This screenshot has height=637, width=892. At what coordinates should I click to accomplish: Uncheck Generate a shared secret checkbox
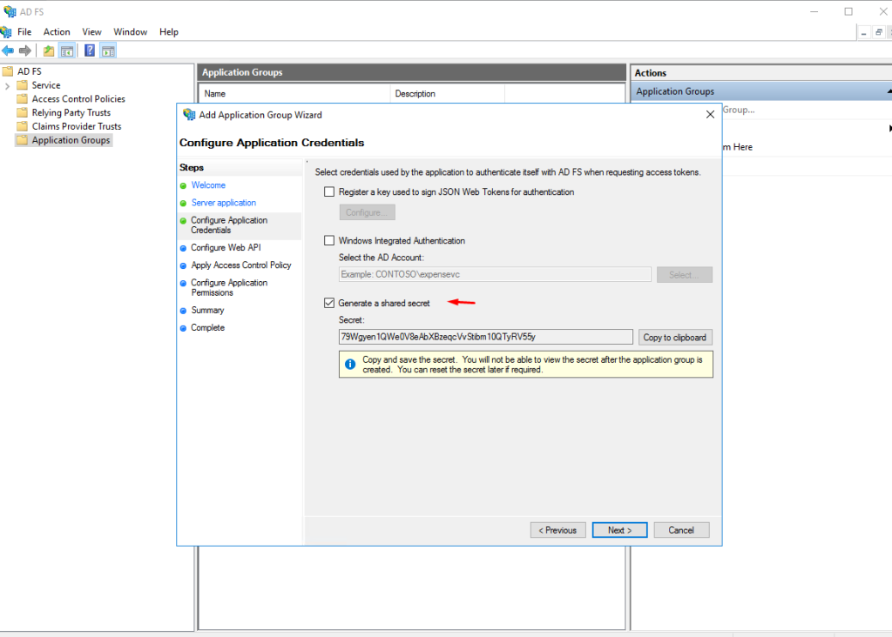point(329,303)
